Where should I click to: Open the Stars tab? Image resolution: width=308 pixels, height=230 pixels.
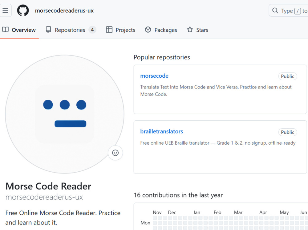pyautogui.click(x=197, y=30)
